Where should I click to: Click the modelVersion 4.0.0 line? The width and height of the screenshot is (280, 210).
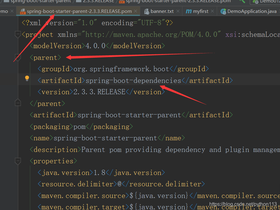point(97,46)
